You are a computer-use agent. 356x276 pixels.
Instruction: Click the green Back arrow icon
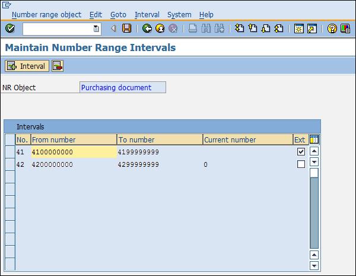tap(147, 28)
